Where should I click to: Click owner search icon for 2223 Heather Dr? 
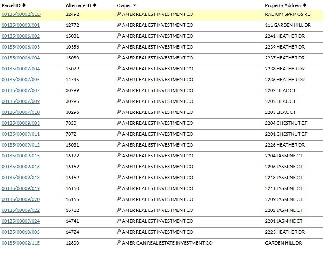[x=119, y=232]
